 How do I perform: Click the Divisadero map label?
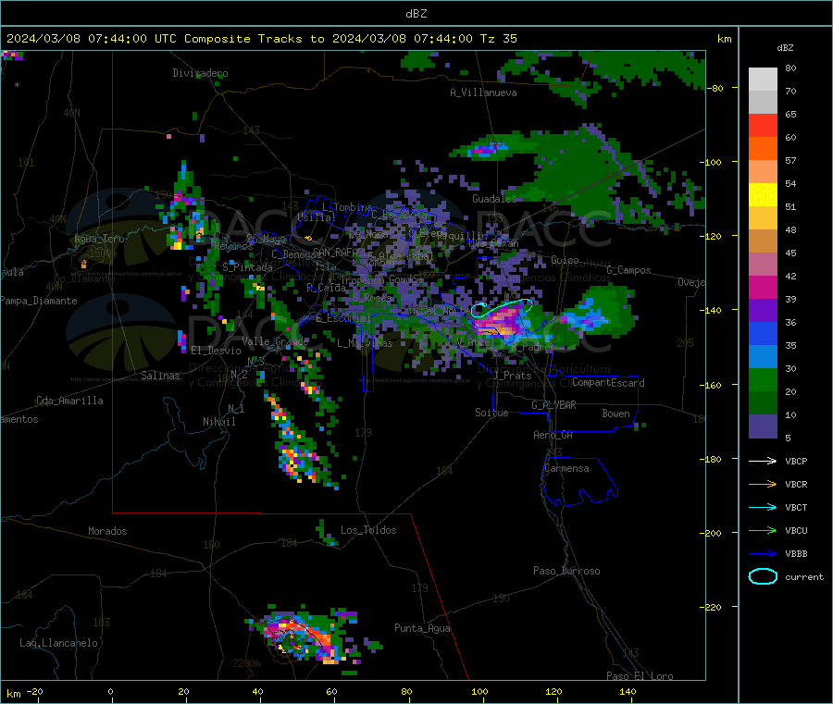click(x=200, y=73)
